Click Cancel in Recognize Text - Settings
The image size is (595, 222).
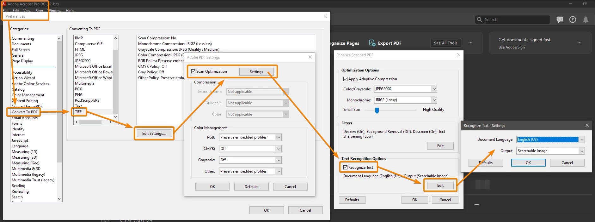[567, 163]
